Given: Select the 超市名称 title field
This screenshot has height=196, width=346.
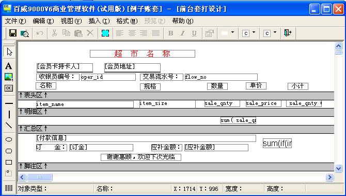Looking at the screenshot, I should (x=143, y=54).
